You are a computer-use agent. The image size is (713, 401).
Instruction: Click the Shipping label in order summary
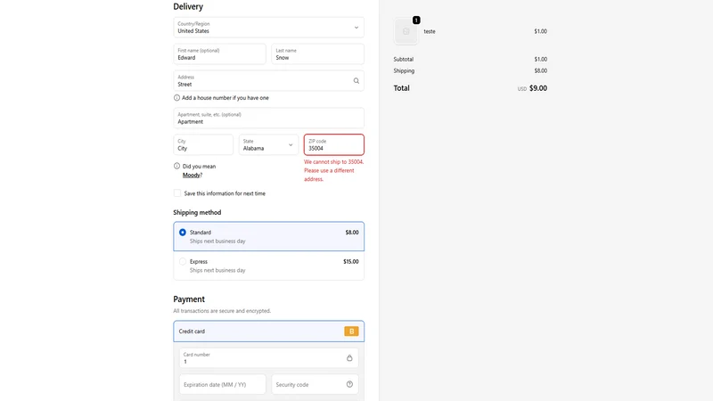tap(404, 71)
